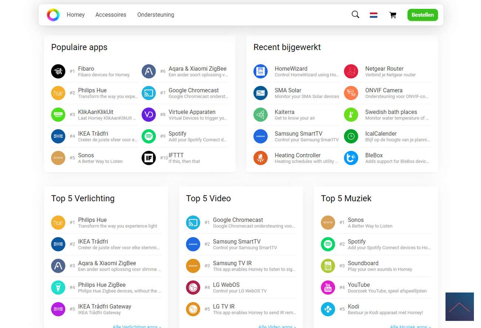Click the Heating Controller flame icon
This screenshot has width=481, height=328.
tap(260, 158)
